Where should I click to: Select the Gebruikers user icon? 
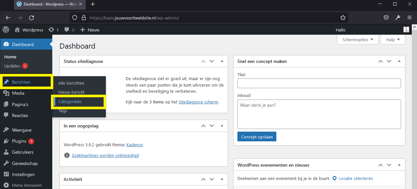(x=7, y=152)
